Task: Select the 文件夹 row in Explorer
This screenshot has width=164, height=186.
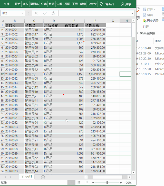Action: tap(150, 48)
